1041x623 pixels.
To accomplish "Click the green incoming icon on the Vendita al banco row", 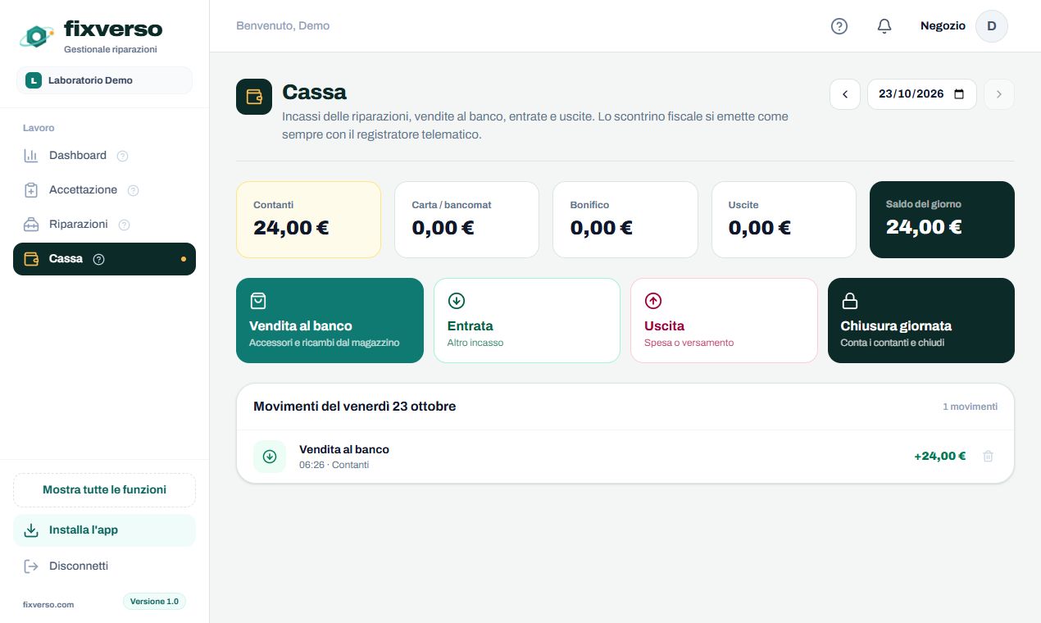I will point(270,457).
